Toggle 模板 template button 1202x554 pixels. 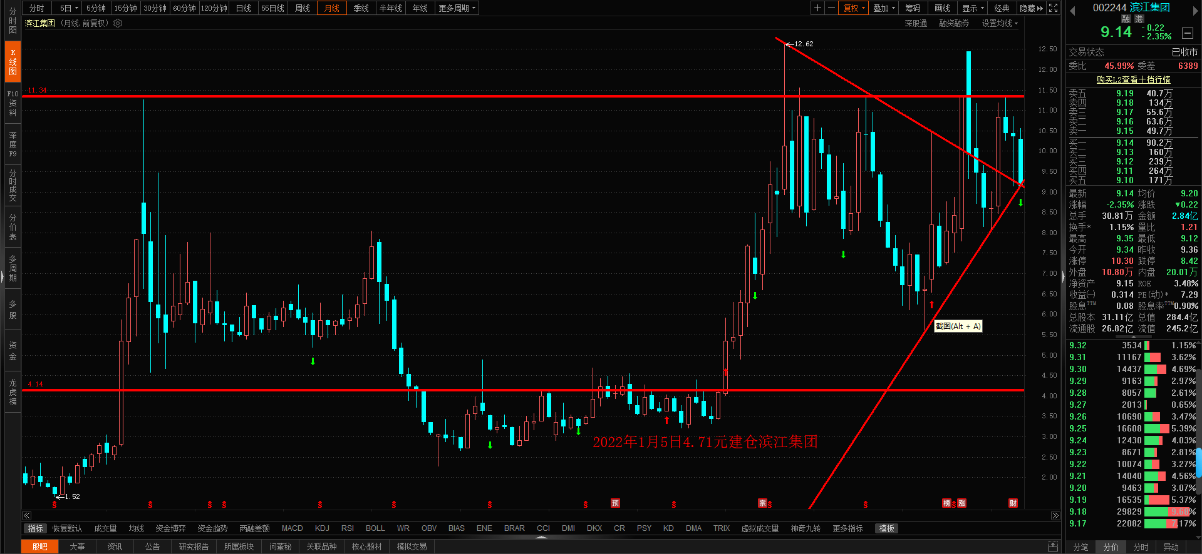pyautogui.click(x=887, y=528)
